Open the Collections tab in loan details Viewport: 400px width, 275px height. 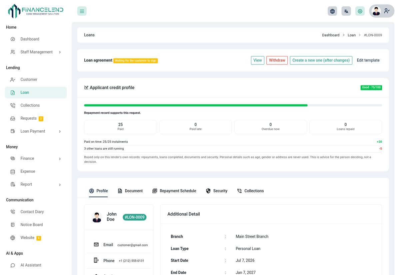tap(250, 191)
